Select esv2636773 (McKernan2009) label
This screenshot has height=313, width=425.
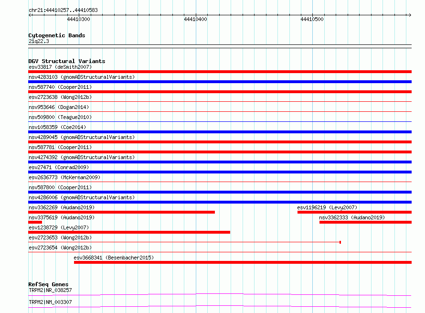tap(64, 177)
